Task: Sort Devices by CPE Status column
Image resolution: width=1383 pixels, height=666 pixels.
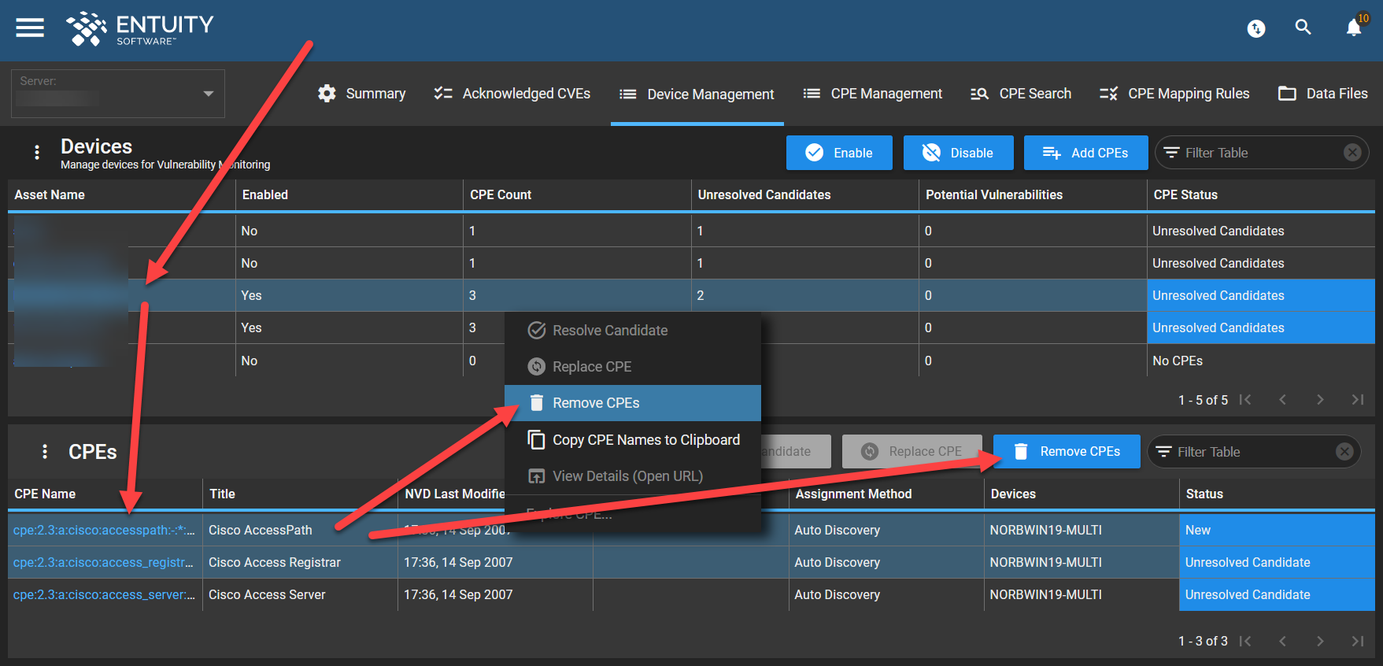Action: (1261, 194)
